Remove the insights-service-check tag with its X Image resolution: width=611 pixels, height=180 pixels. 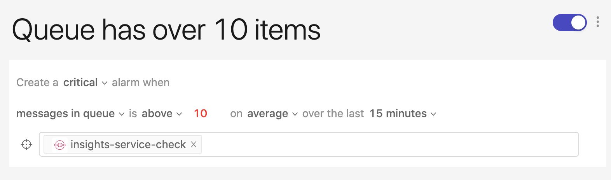tap(194, 145)
